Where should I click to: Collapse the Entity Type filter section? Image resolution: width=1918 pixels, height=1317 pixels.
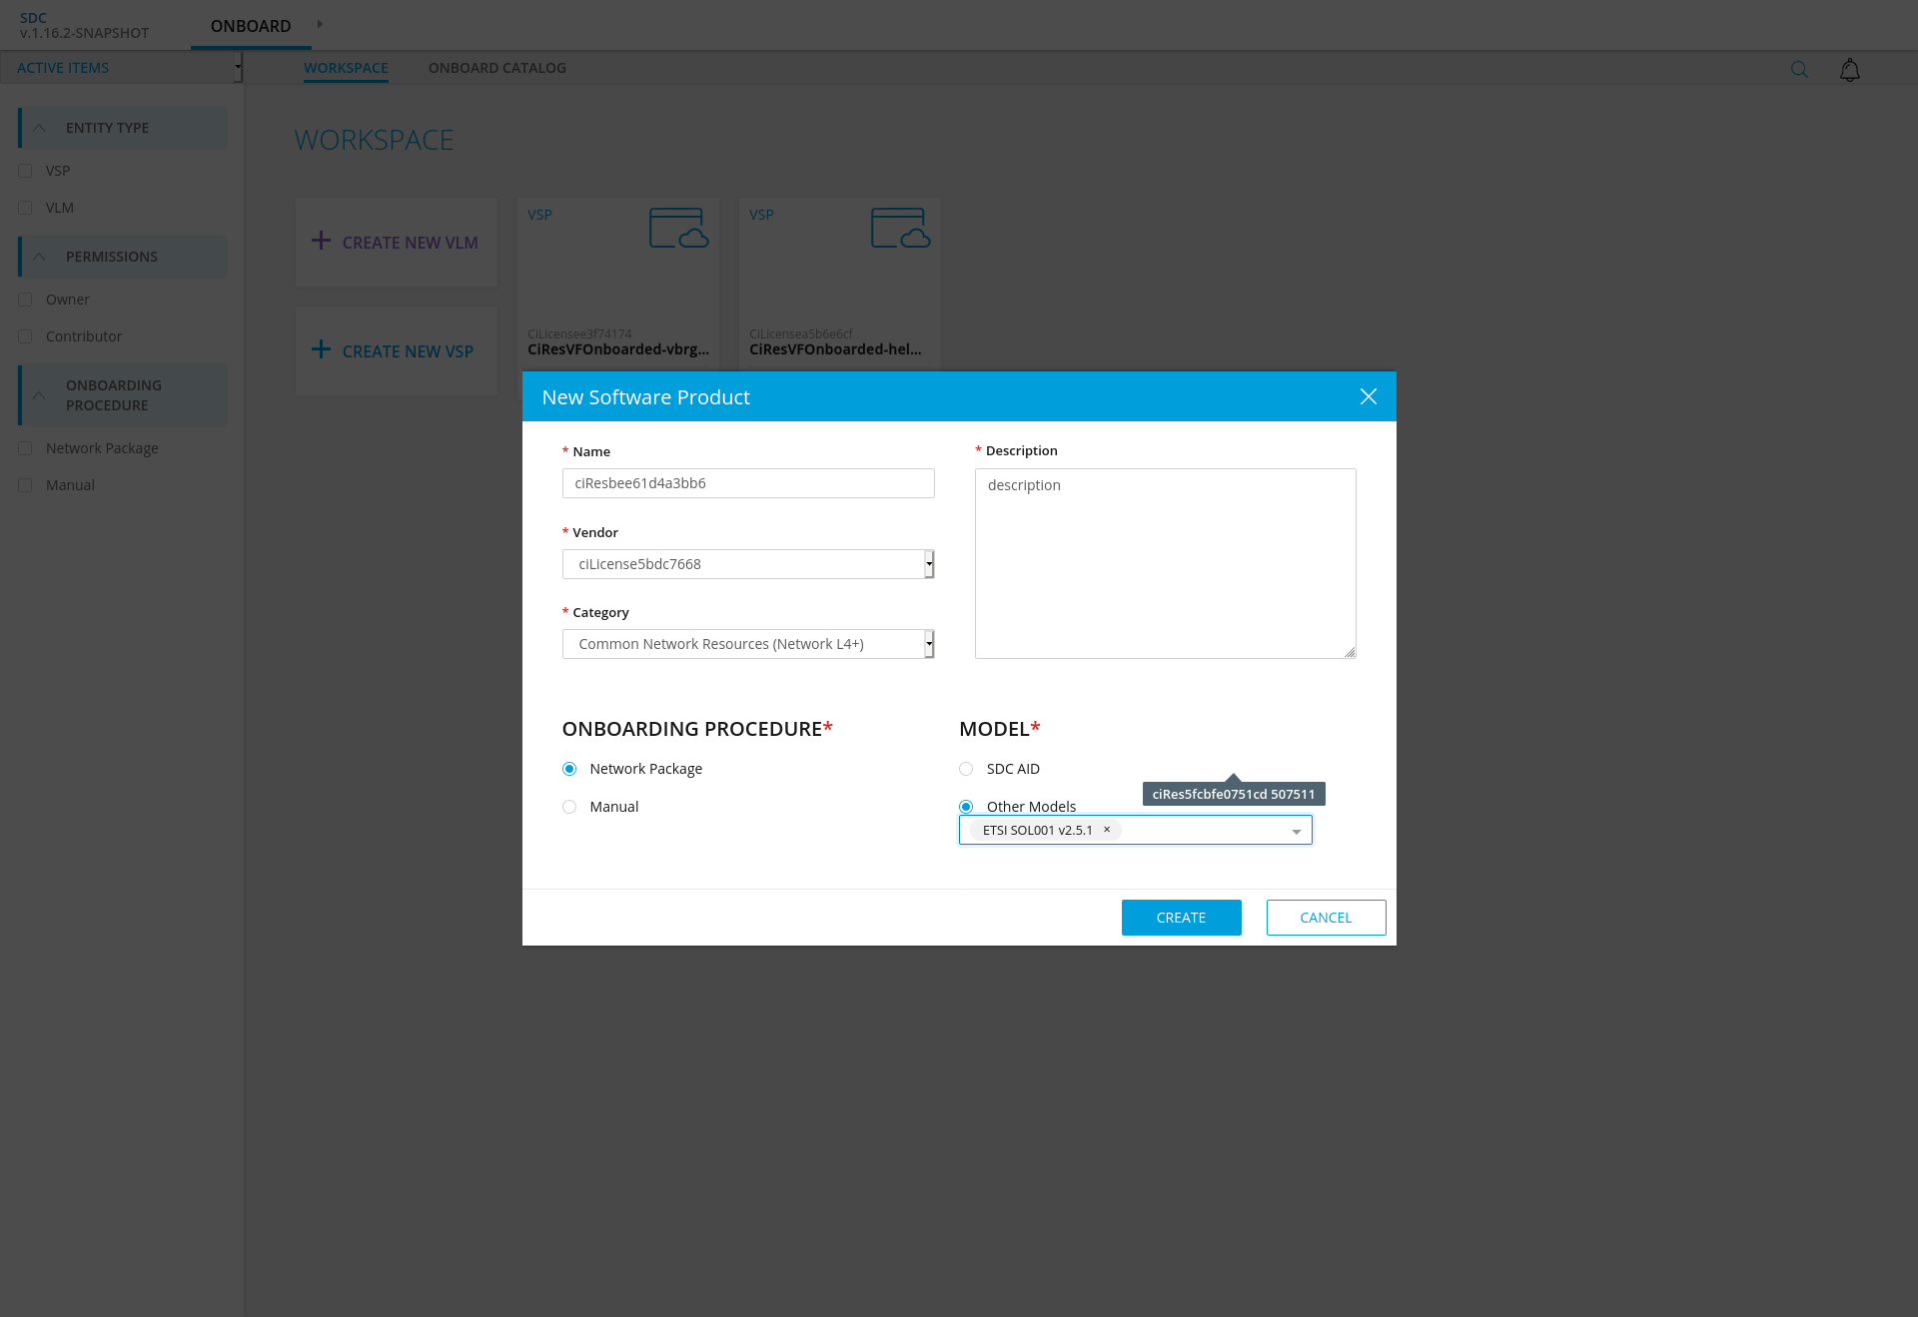(x=40, y=128)
